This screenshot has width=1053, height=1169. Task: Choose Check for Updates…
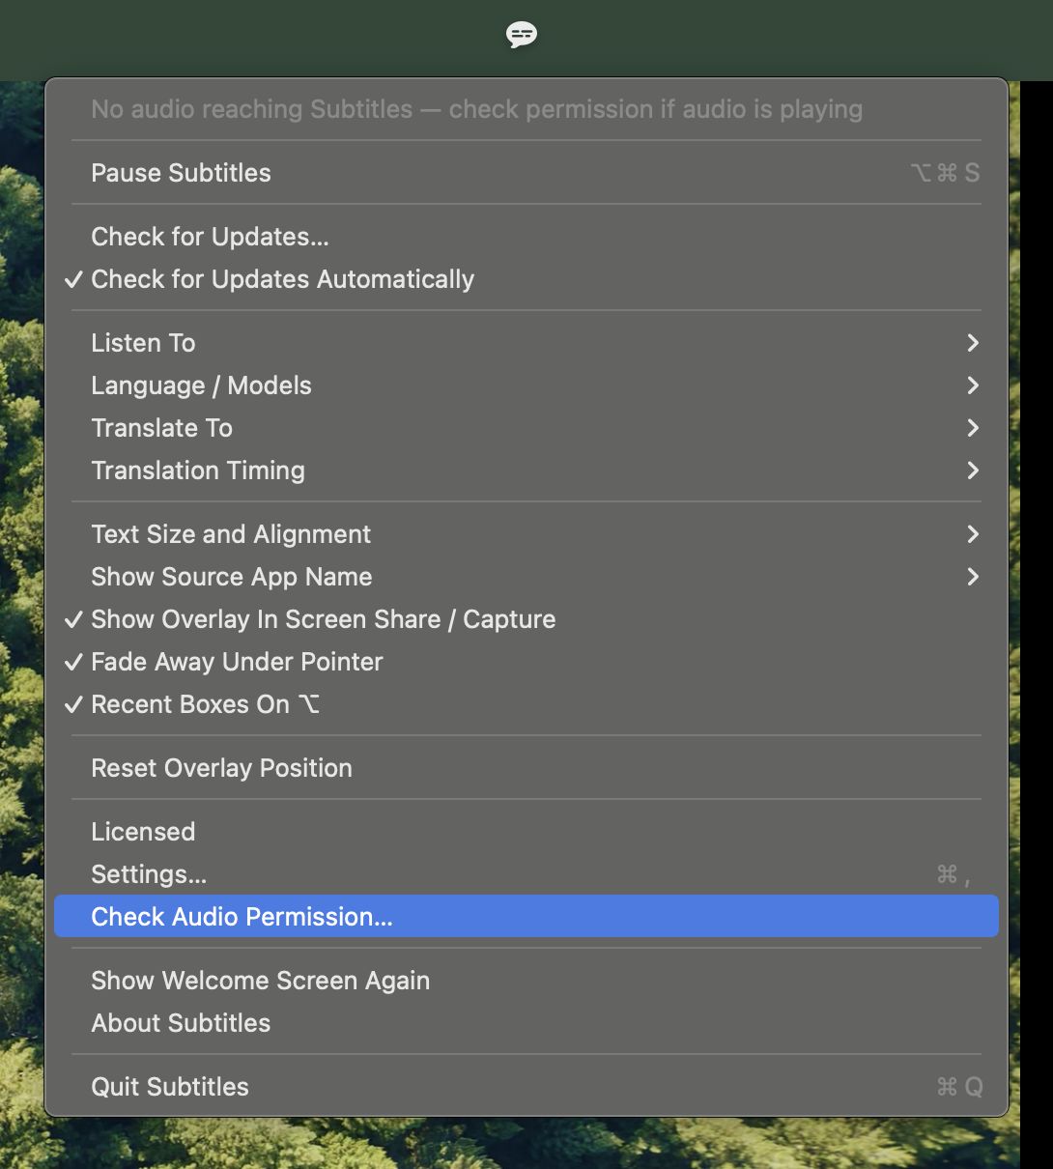coord(526,237)
